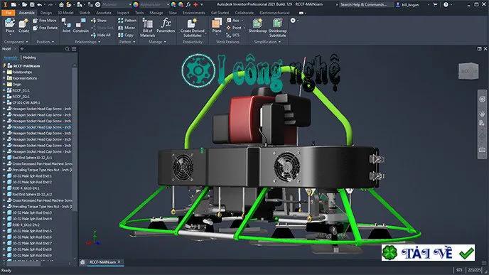Click the Place component tool

pos(10,26)
